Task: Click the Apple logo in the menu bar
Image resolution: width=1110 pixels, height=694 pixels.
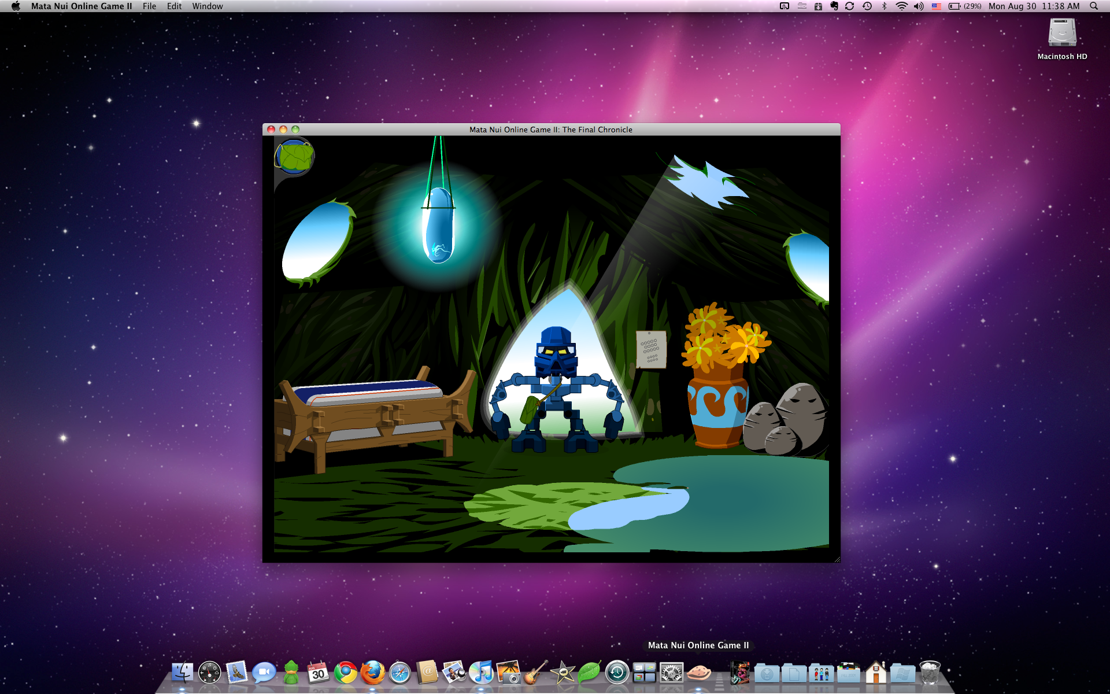Action: pos(16,6)
